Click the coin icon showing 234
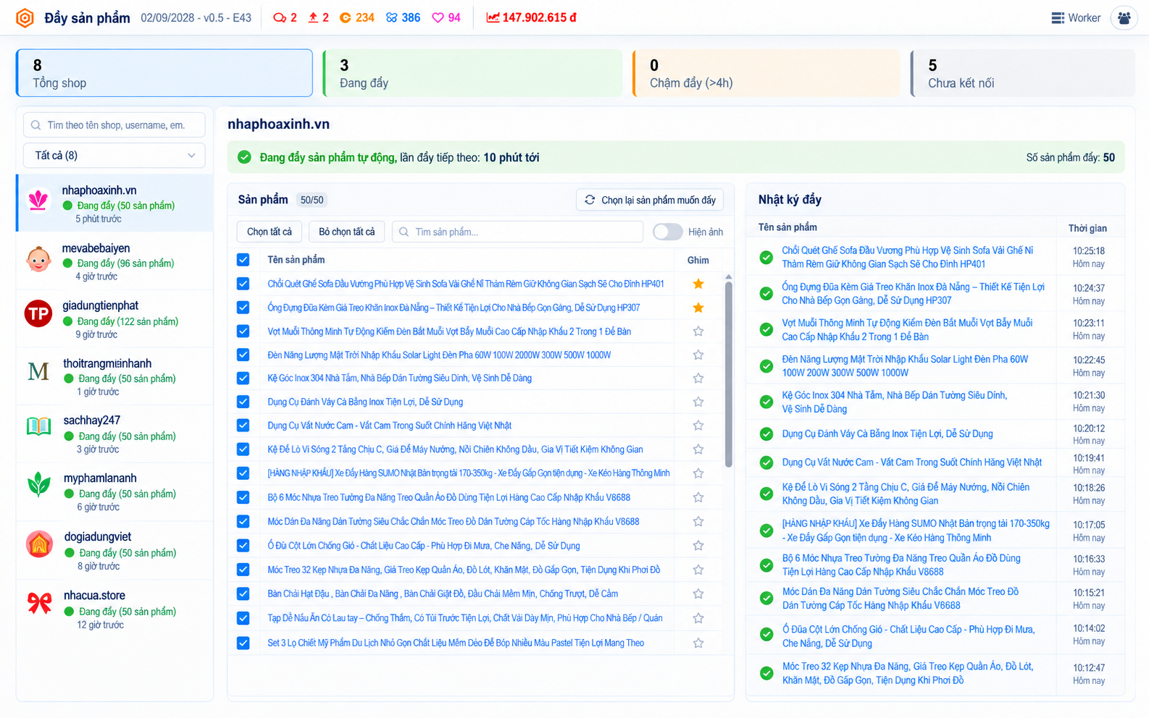This screenshot has width=1149, height=718. tap(346, 17)
